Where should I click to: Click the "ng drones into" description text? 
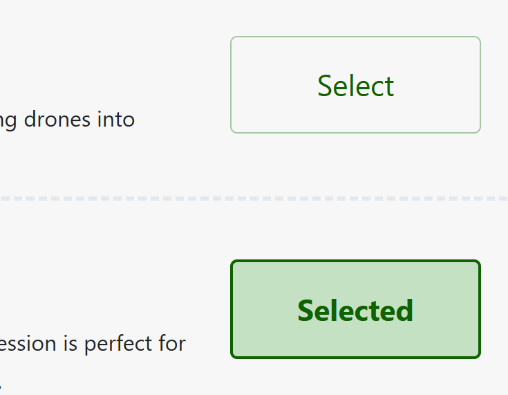tap(67, 120)
